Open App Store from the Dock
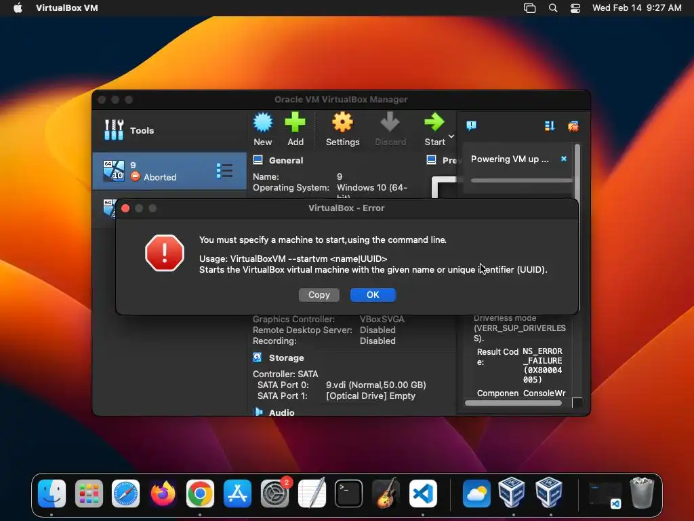694x521 pixels. pyautogui.click(x=238, y=493)
